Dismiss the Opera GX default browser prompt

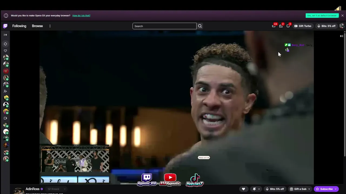[342, 16]
